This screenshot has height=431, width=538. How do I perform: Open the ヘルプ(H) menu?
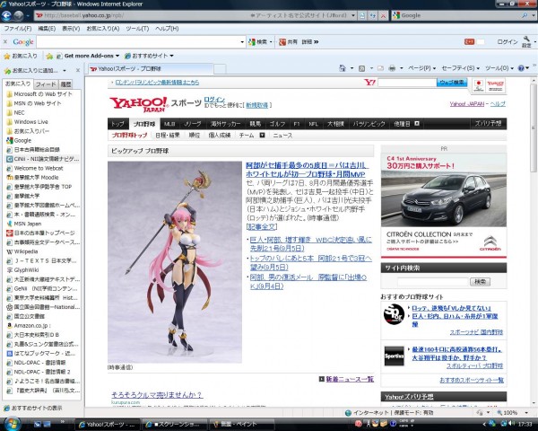(x=167, y=29)
